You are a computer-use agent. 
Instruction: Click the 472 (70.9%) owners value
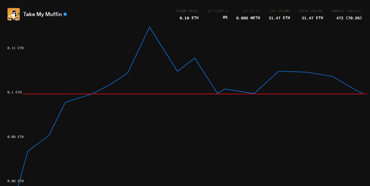(349, 18)
